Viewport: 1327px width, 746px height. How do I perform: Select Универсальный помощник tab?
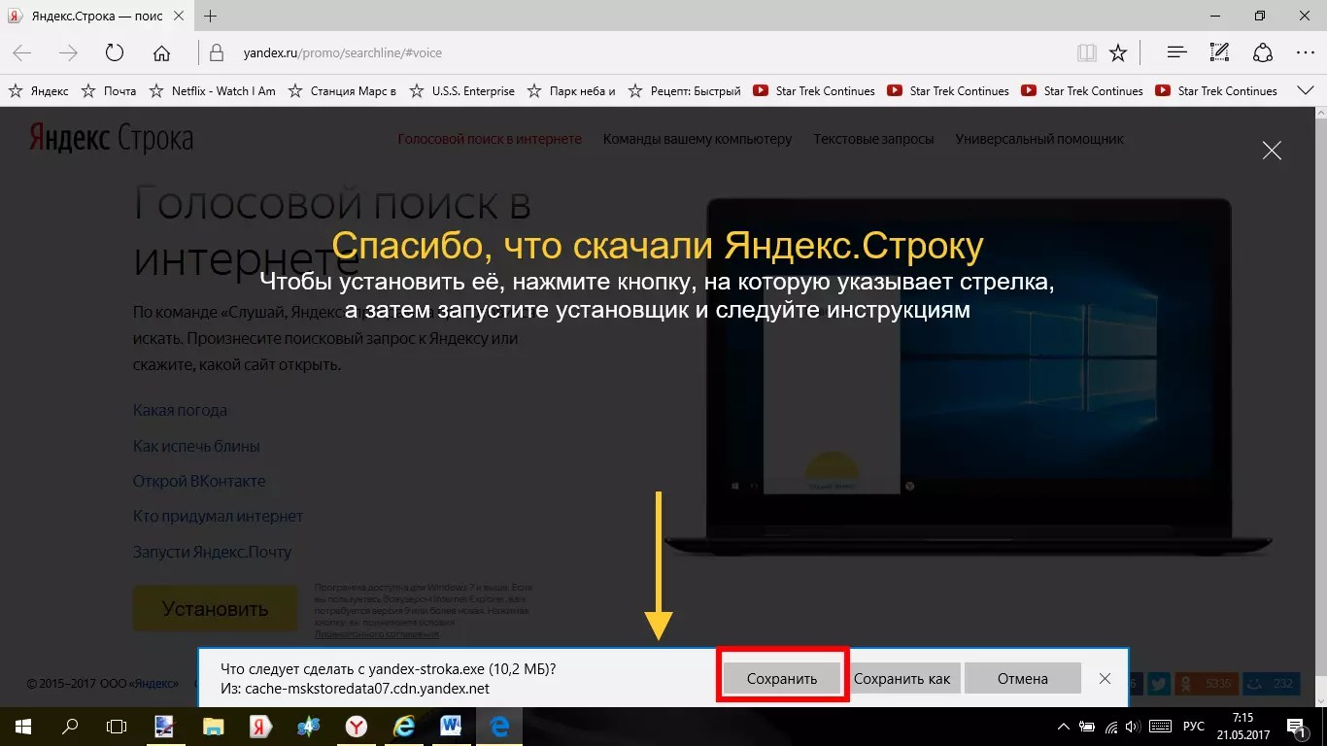pyautogui.click(x=1039, y=139)
